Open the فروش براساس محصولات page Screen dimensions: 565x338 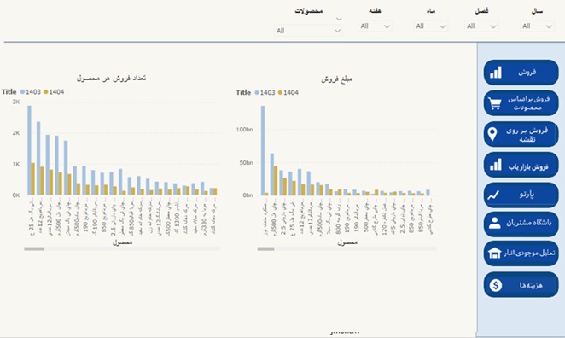[521, 103]
